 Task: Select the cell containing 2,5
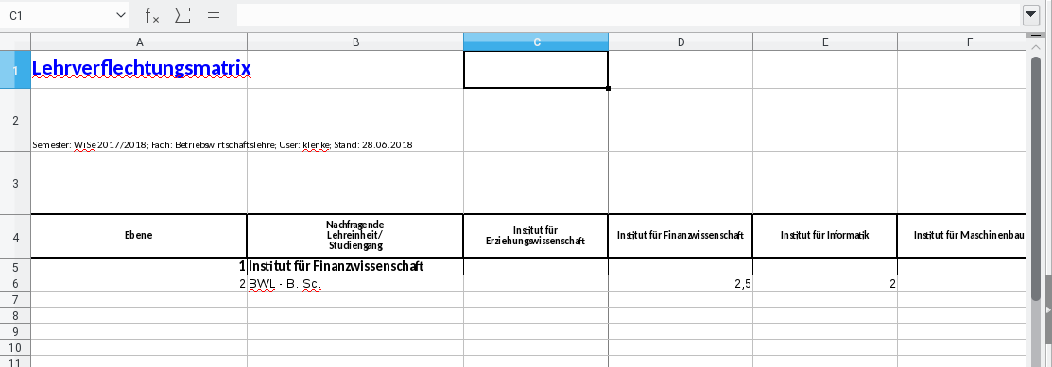(x=681, y=283)
